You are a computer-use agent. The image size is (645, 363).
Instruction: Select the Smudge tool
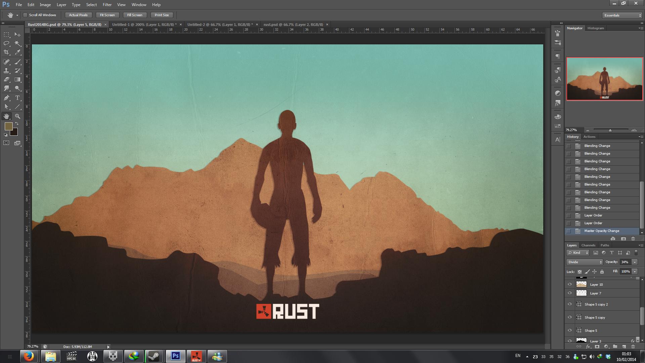coord(6,88)
